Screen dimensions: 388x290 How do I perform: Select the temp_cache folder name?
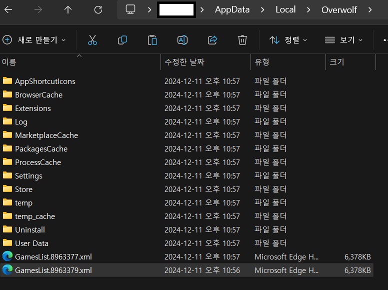tap(35, 216)
